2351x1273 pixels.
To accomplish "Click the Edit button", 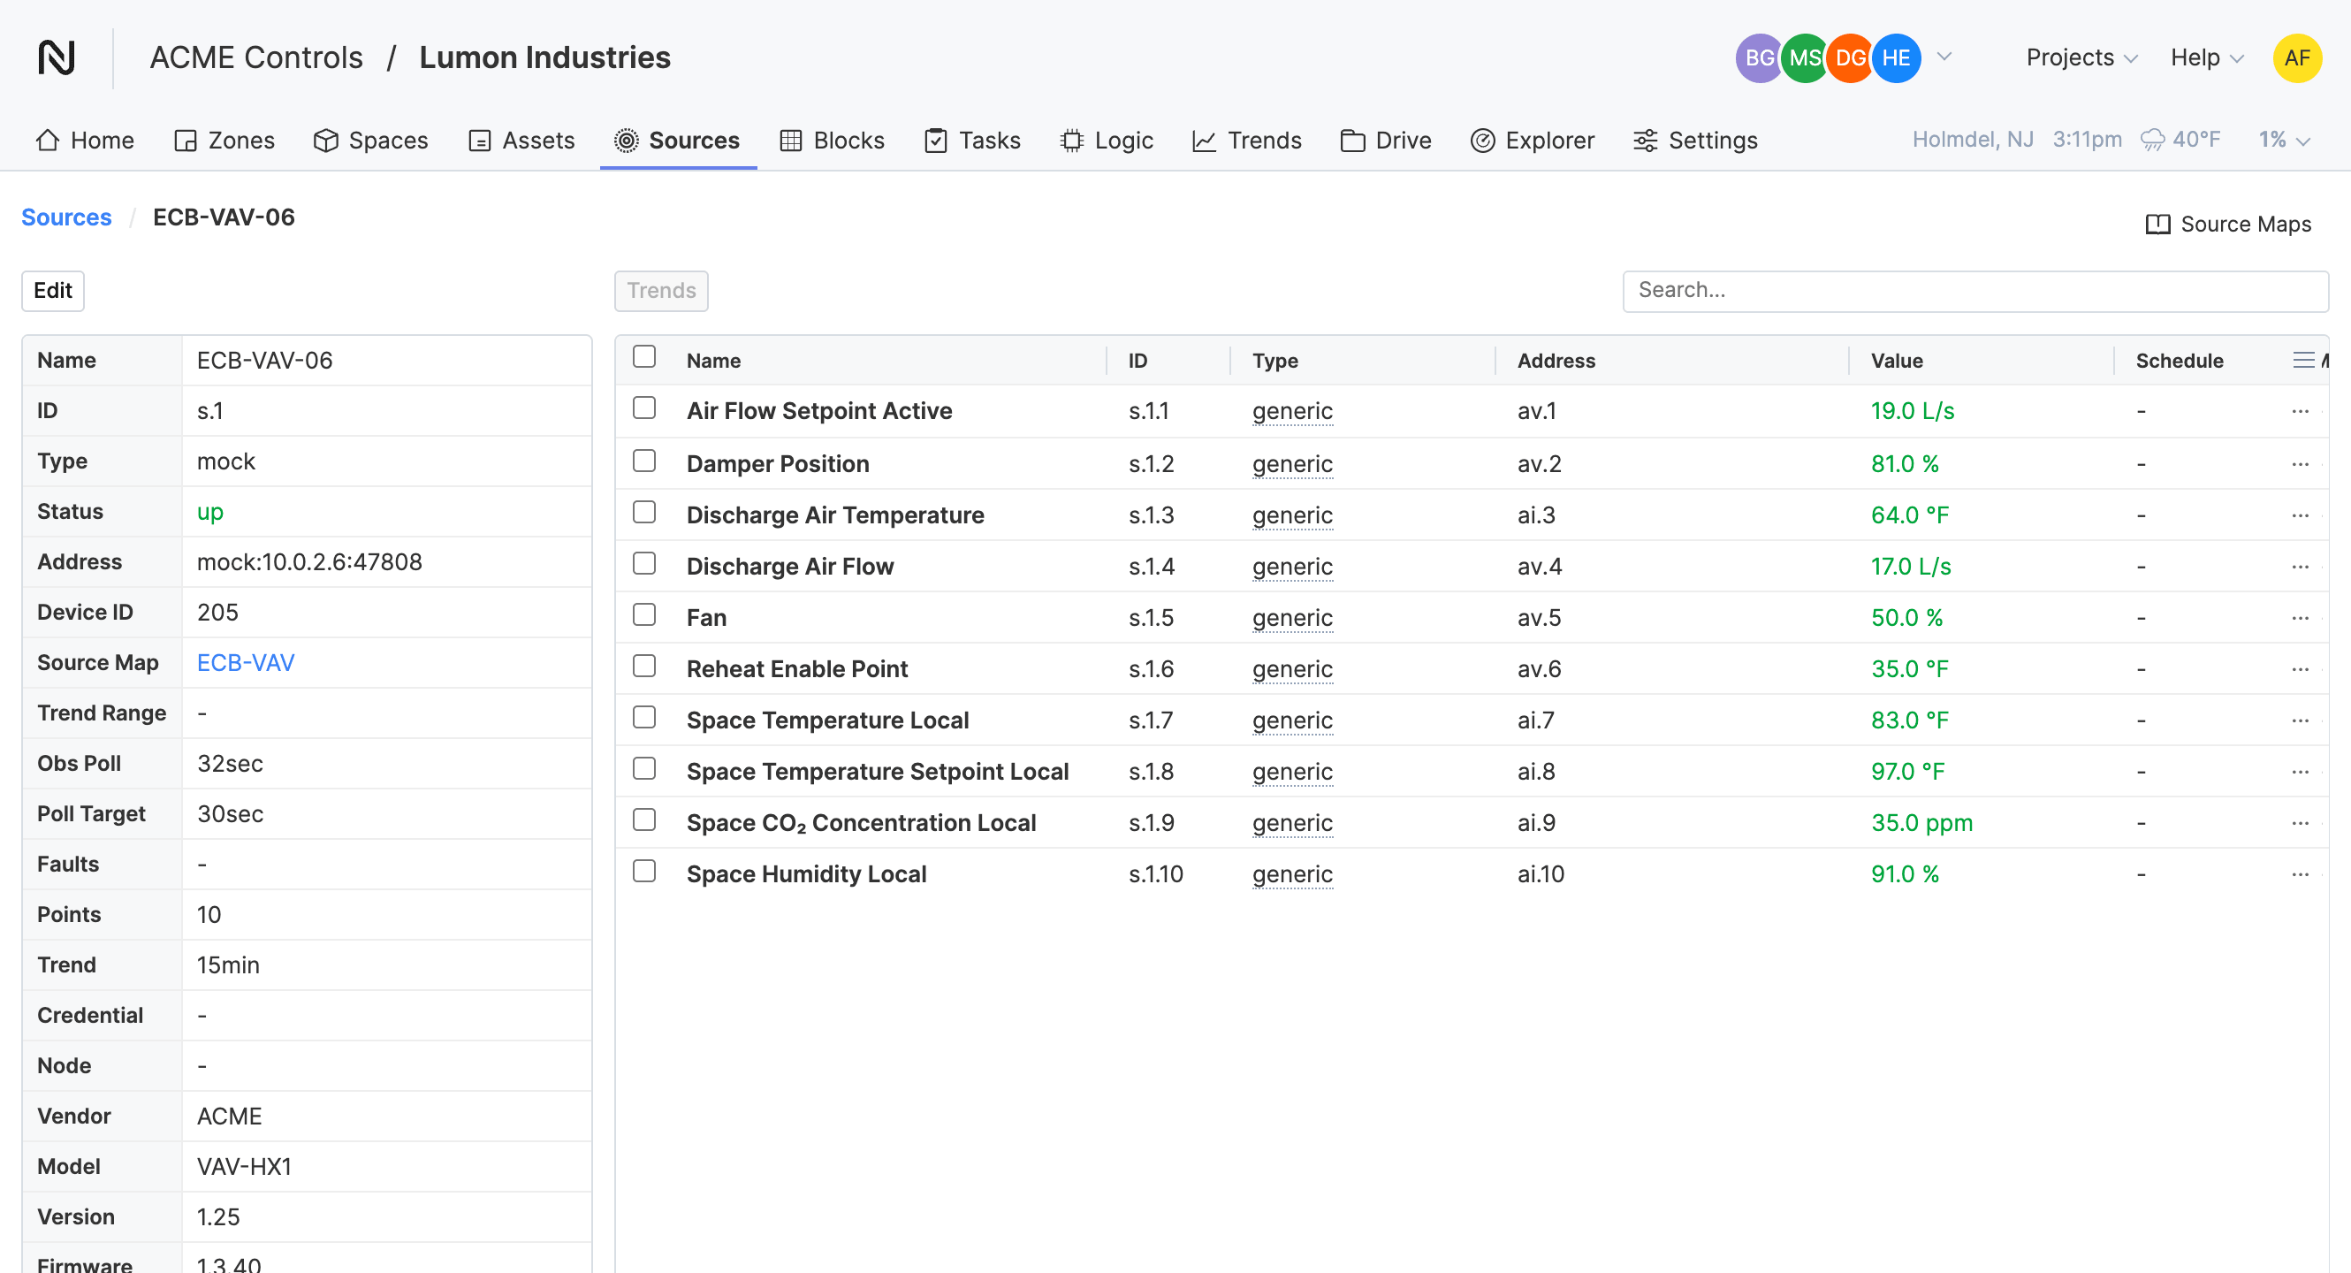I will coord(53,290).
